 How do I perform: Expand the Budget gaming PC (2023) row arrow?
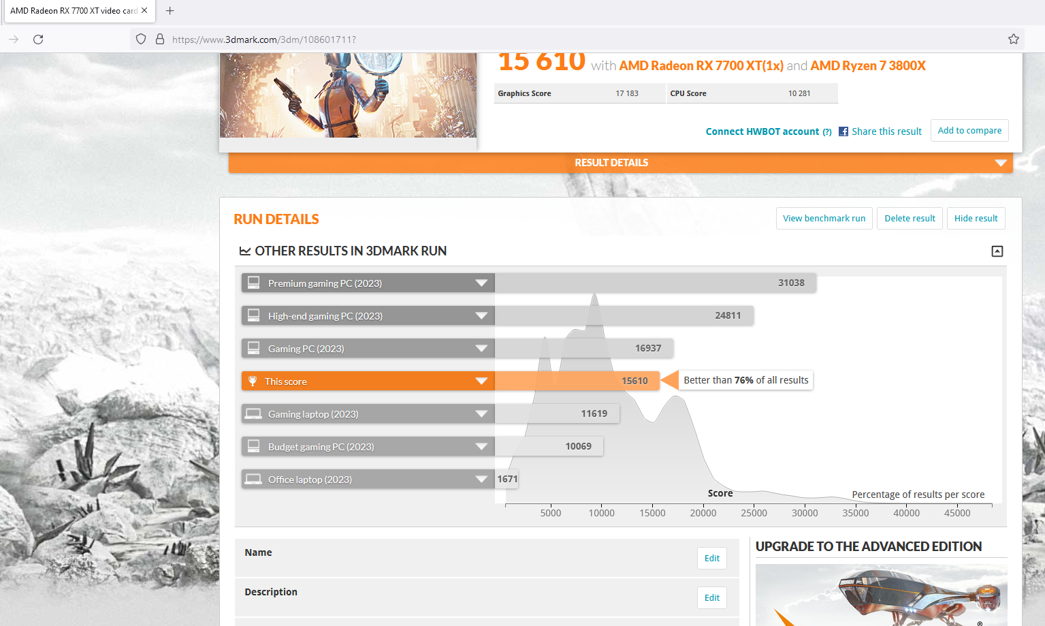point(481,446)
